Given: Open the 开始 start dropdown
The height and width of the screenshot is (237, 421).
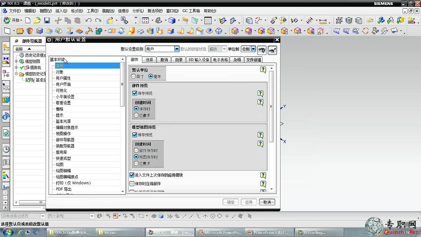Looking at the screenshot, I should (12, 20).
